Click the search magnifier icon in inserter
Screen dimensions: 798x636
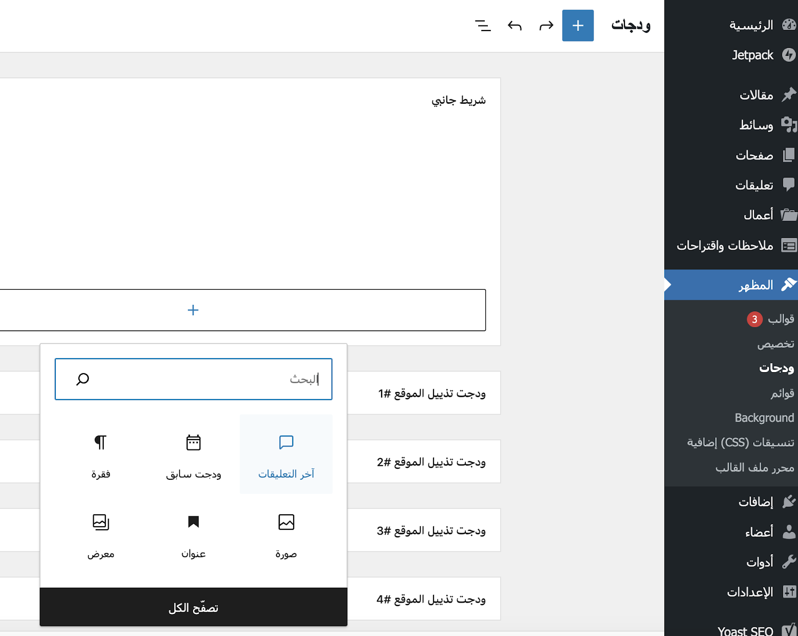[83, 379]
